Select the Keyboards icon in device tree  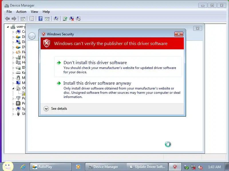coord(18,73)
